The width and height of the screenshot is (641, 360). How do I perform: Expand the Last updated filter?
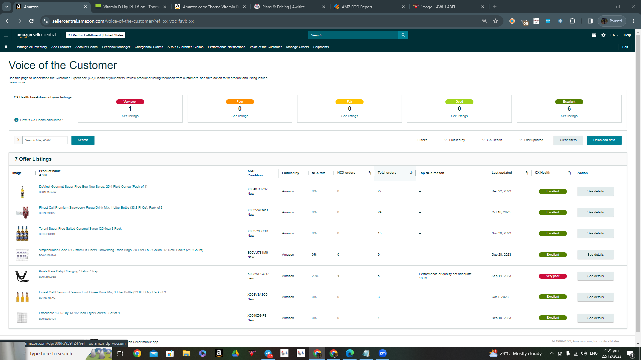click(531, 140)
